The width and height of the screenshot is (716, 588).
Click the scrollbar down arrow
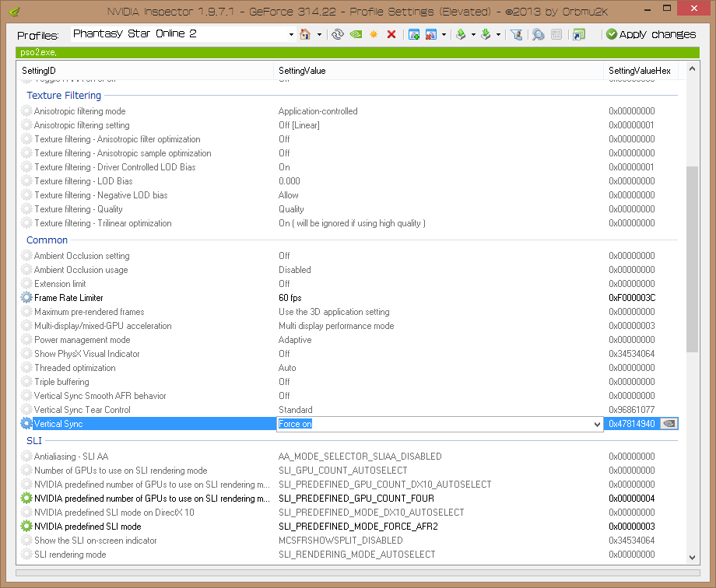692,558
